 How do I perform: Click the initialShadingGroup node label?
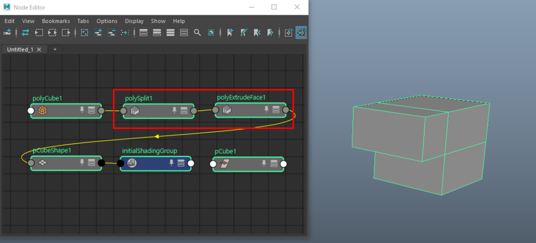coord(150,151)
